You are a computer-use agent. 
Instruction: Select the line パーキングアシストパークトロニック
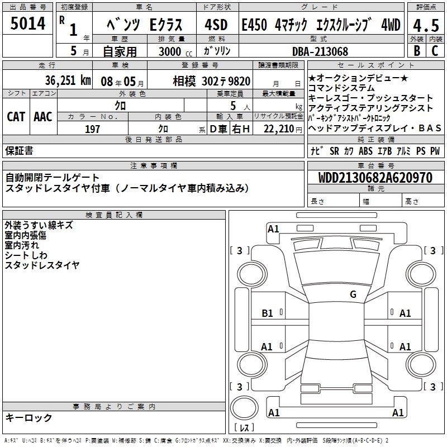[349, 118]
